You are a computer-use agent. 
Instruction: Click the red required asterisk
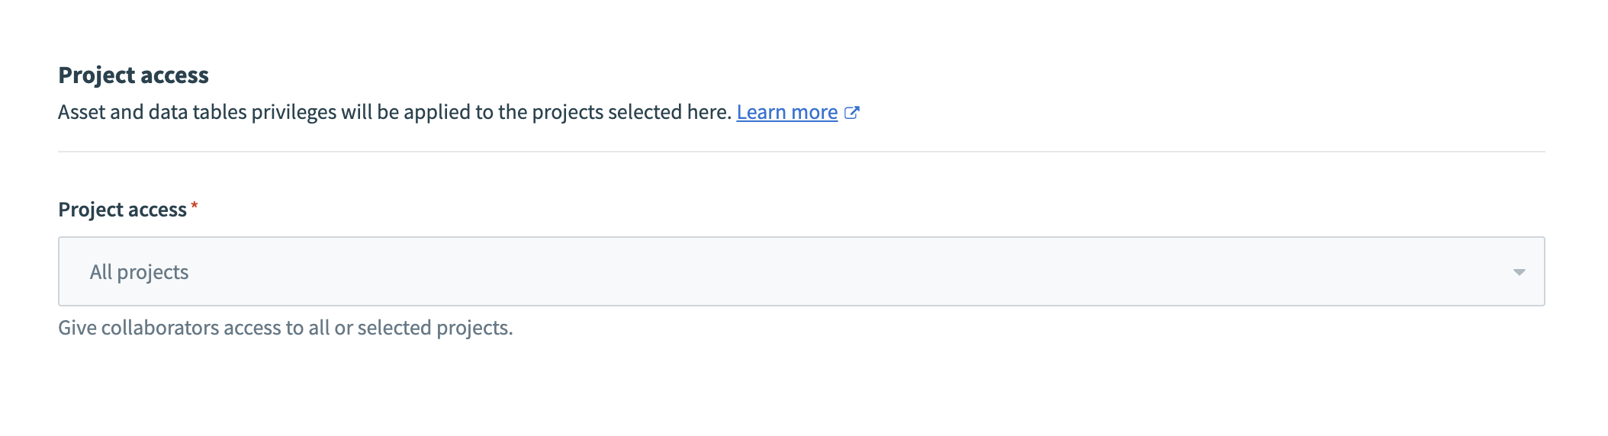tap(195, 206)
